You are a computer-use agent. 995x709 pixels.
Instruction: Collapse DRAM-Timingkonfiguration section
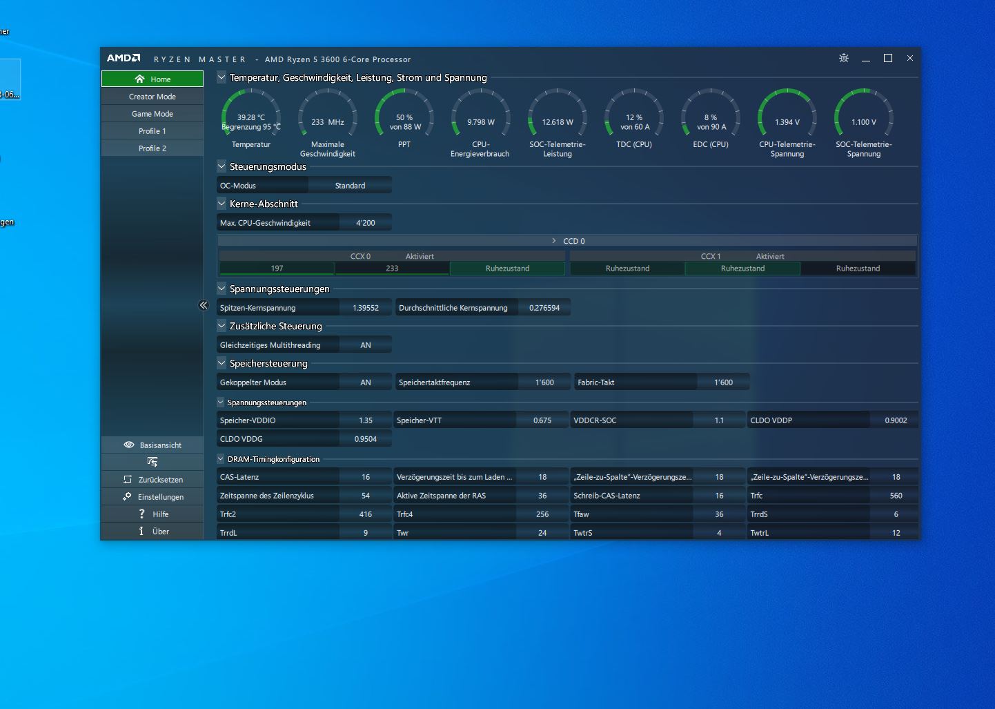coord(221,458)
